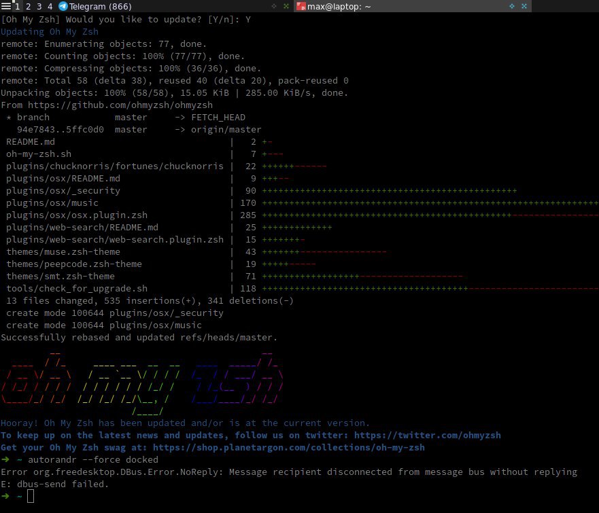Click the DBus.Error.NoReply error line

click(x=289, y=472)
